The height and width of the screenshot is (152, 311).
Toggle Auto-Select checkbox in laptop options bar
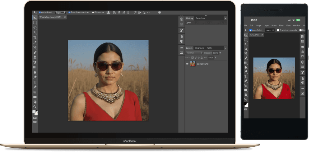[40, 12]
